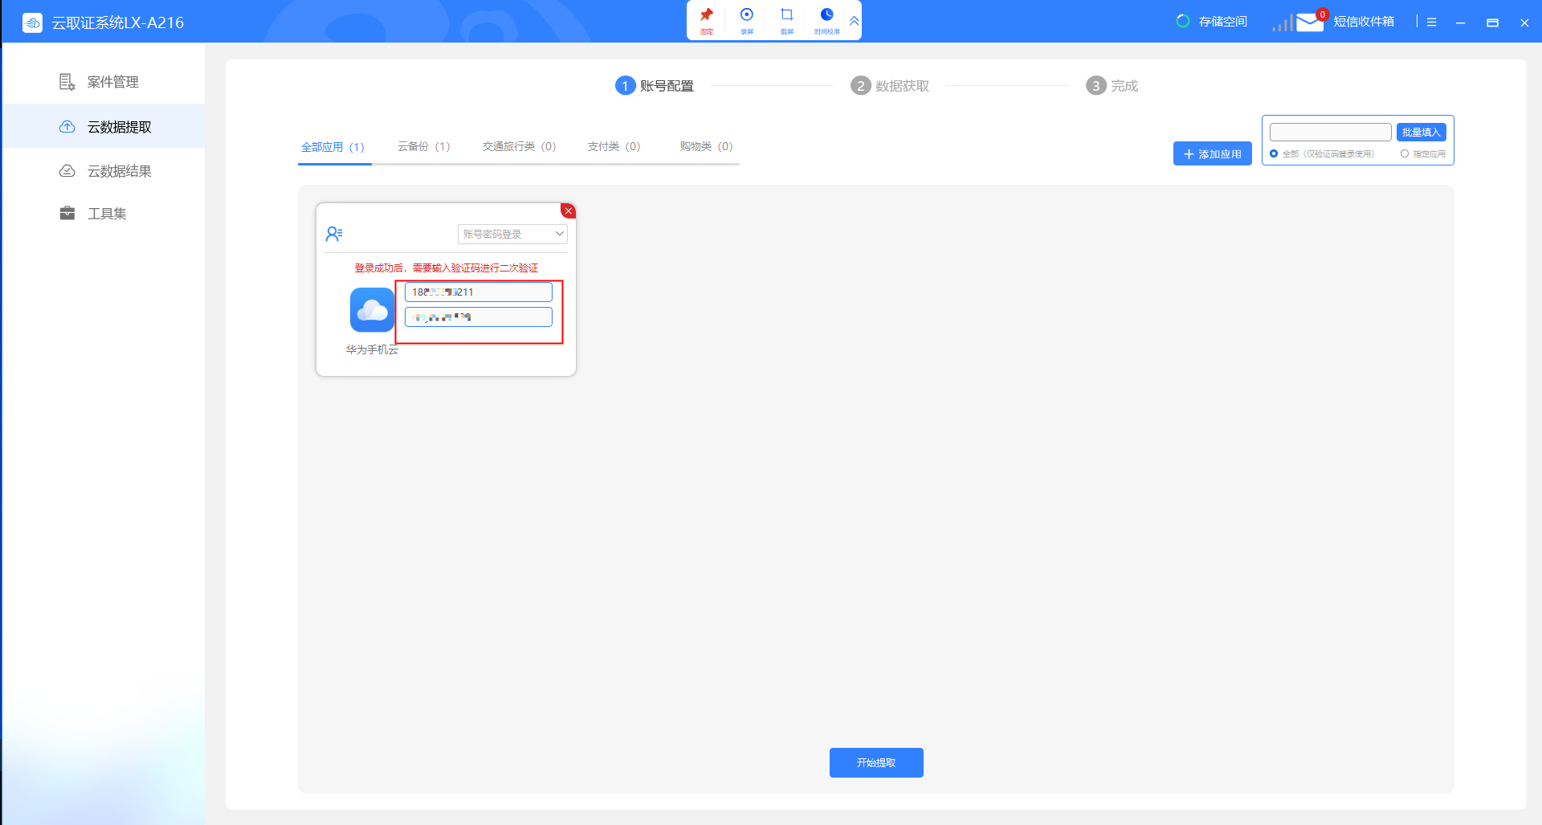This screenshot has width=1542, height=825.
Task: Open 案件管理 in sidebar
Action: coord(103,82)
